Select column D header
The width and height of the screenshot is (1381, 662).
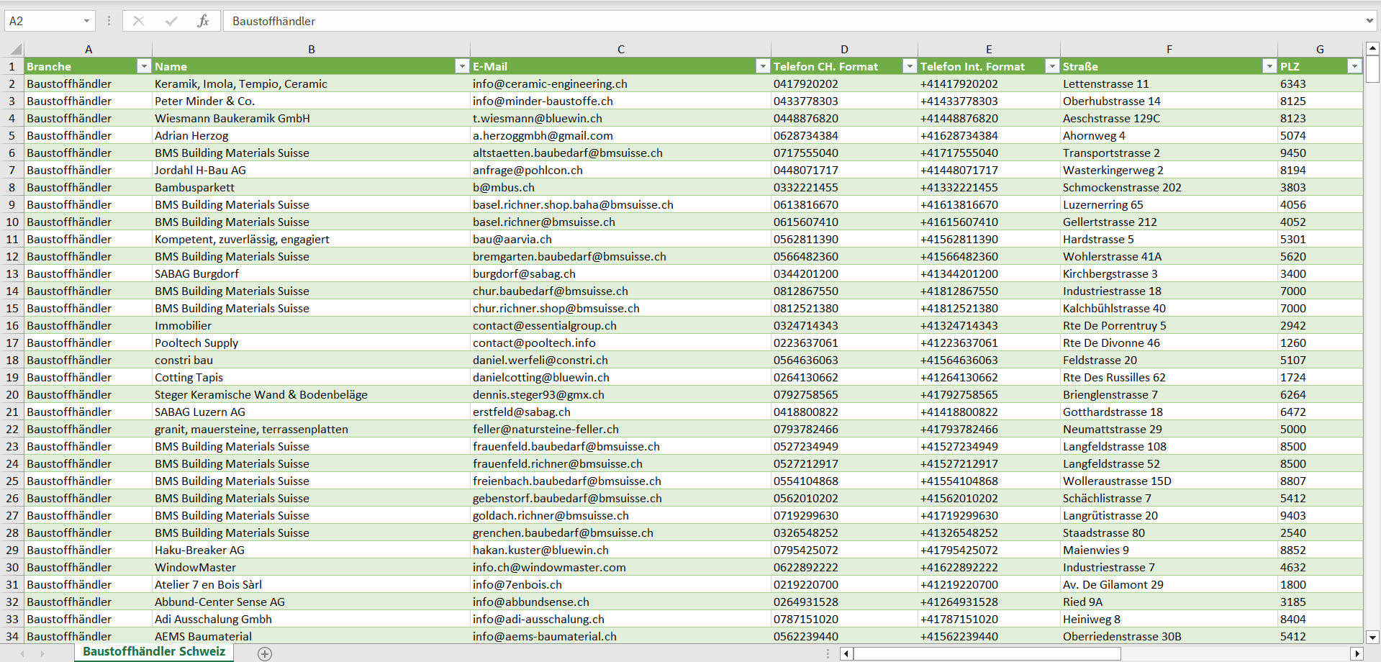845,50
